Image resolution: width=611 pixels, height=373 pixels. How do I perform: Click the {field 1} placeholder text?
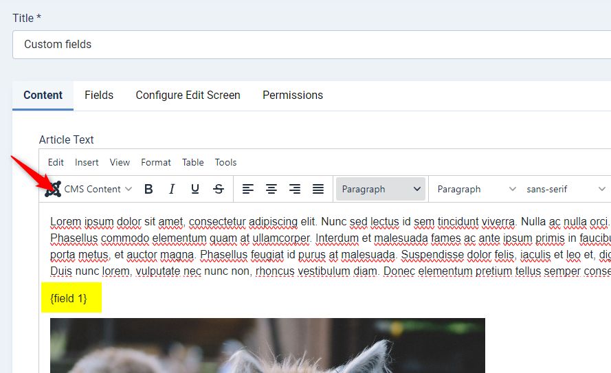click(69, 299)
